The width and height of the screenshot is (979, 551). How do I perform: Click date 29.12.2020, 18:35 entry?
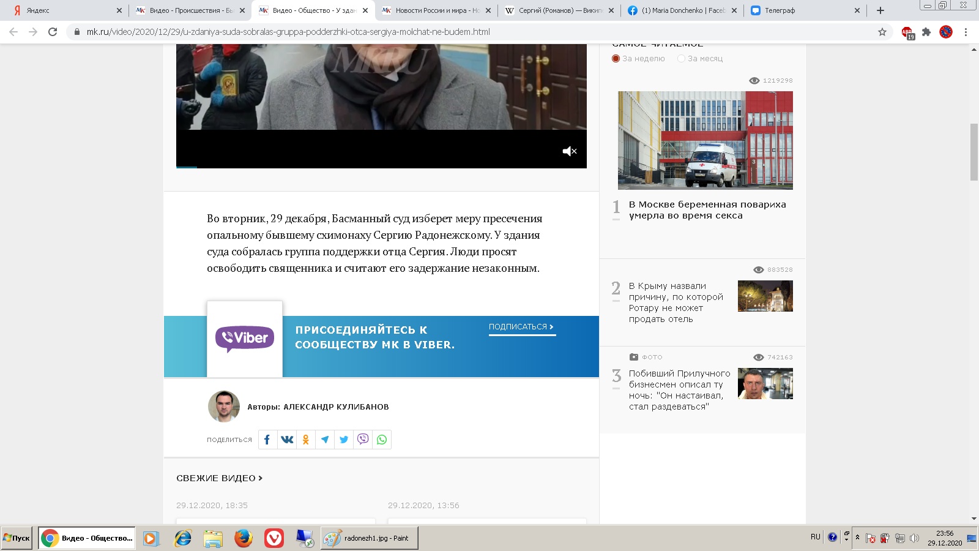212,506
